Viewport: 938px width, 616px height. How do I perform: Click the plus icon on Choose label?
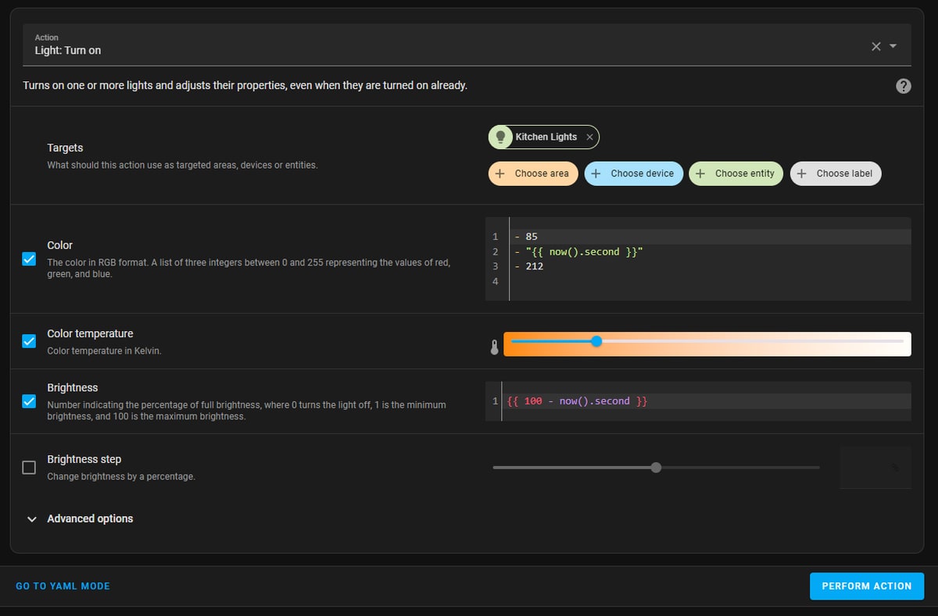(x=802, y=173)
